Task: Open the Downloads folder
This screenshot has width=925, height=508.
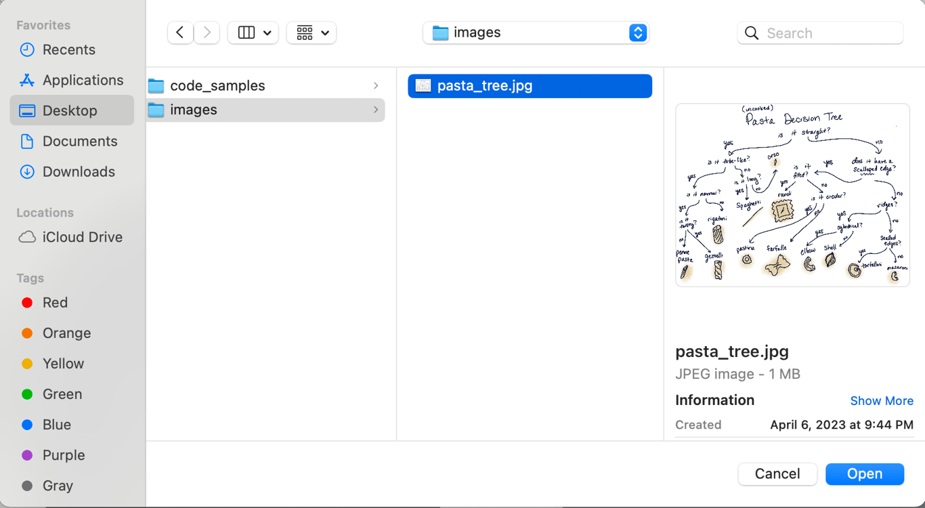Action: click(79, 171)
